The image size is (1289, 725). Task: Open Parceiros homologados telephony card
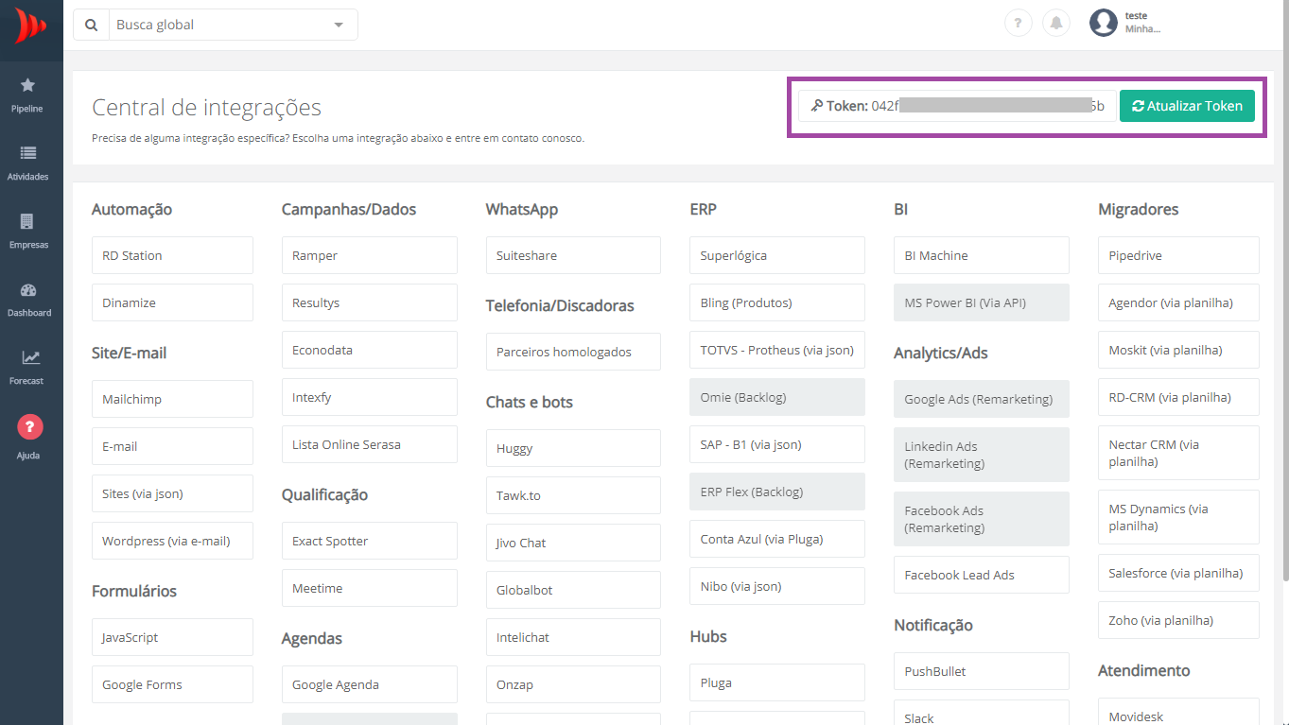(573, 352)
